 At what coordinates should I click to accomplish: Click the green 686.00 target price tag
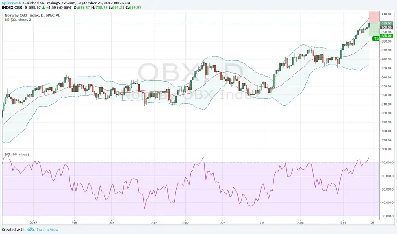(x=386, y=36)
